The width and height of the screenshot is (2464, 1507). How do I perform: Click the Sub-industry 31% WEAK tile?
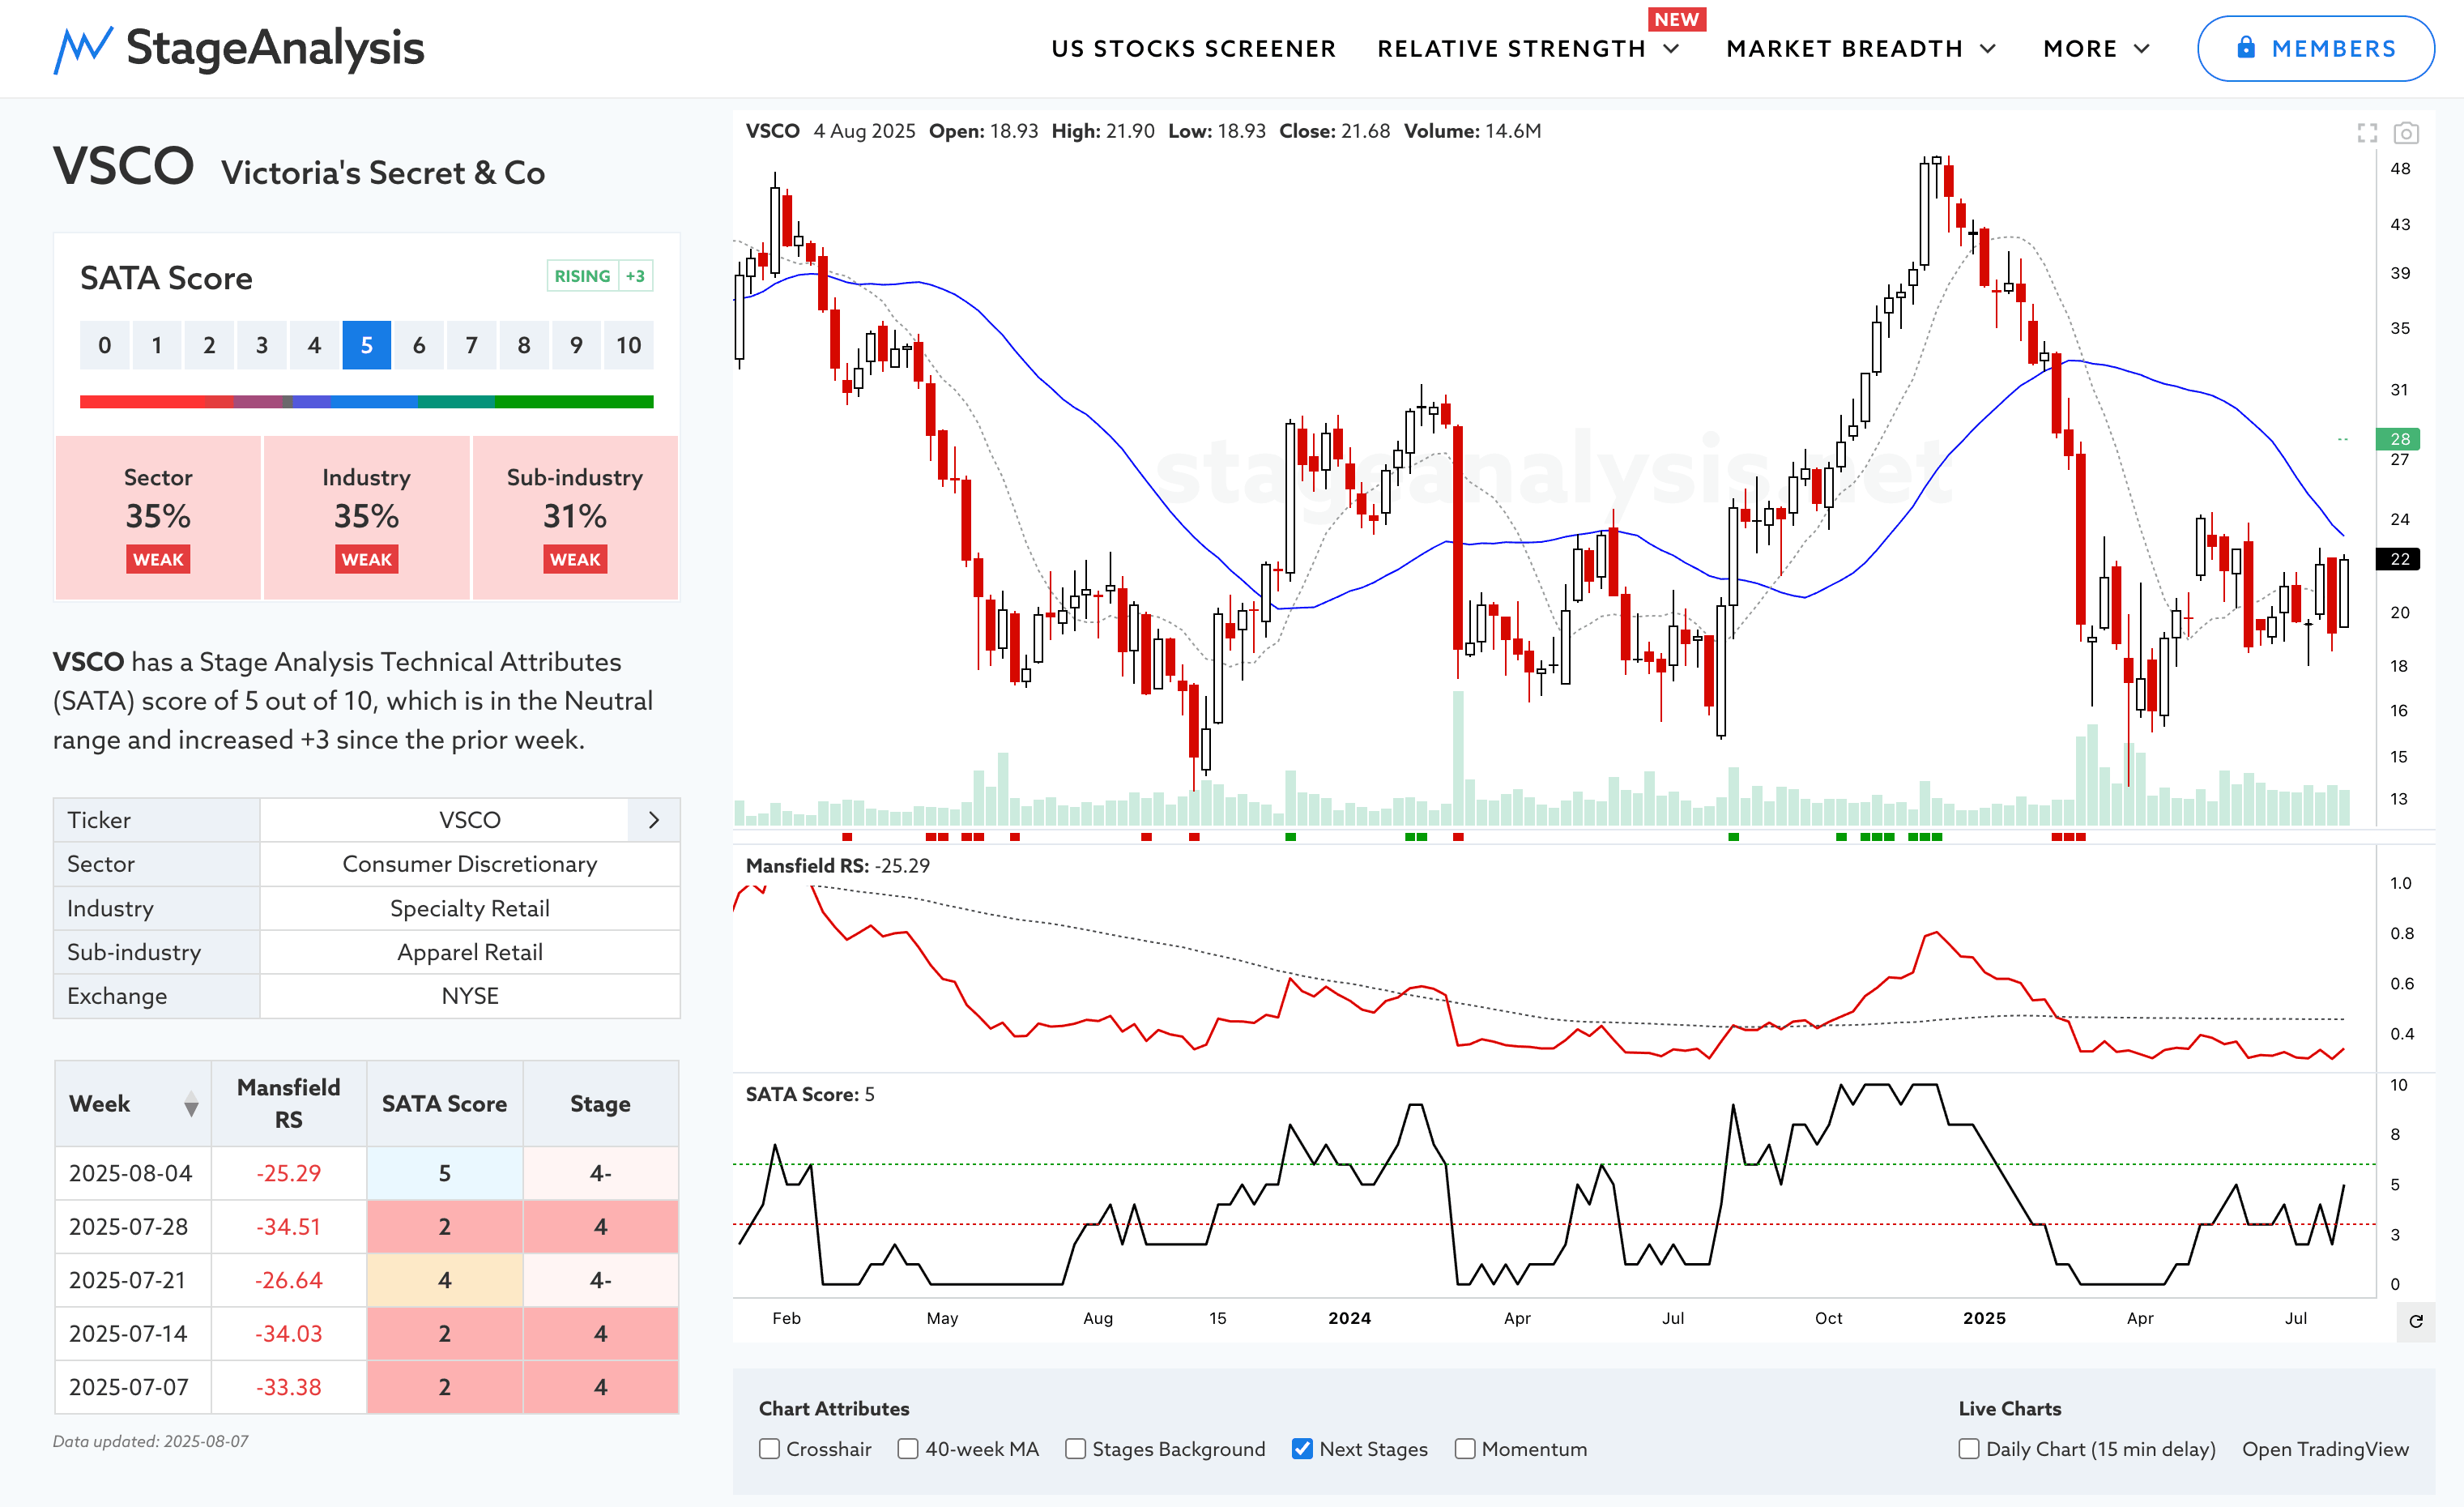pyautogui.click(x=575, y=517)
